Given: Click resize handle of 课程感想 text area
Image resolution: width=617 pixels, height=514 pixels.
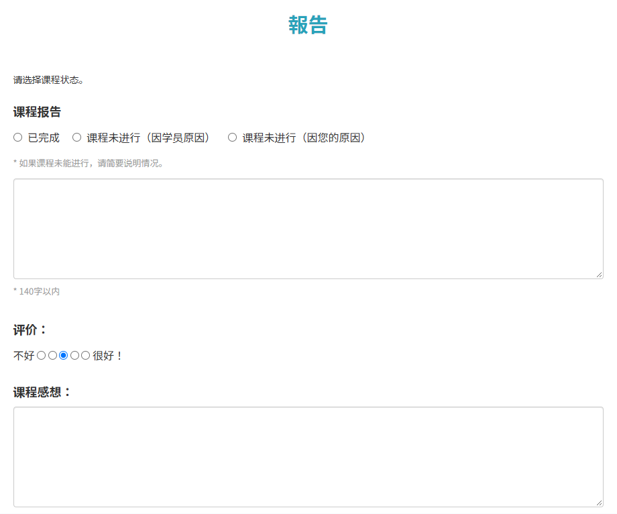Looking at the screenshot, I should [600, 503].
